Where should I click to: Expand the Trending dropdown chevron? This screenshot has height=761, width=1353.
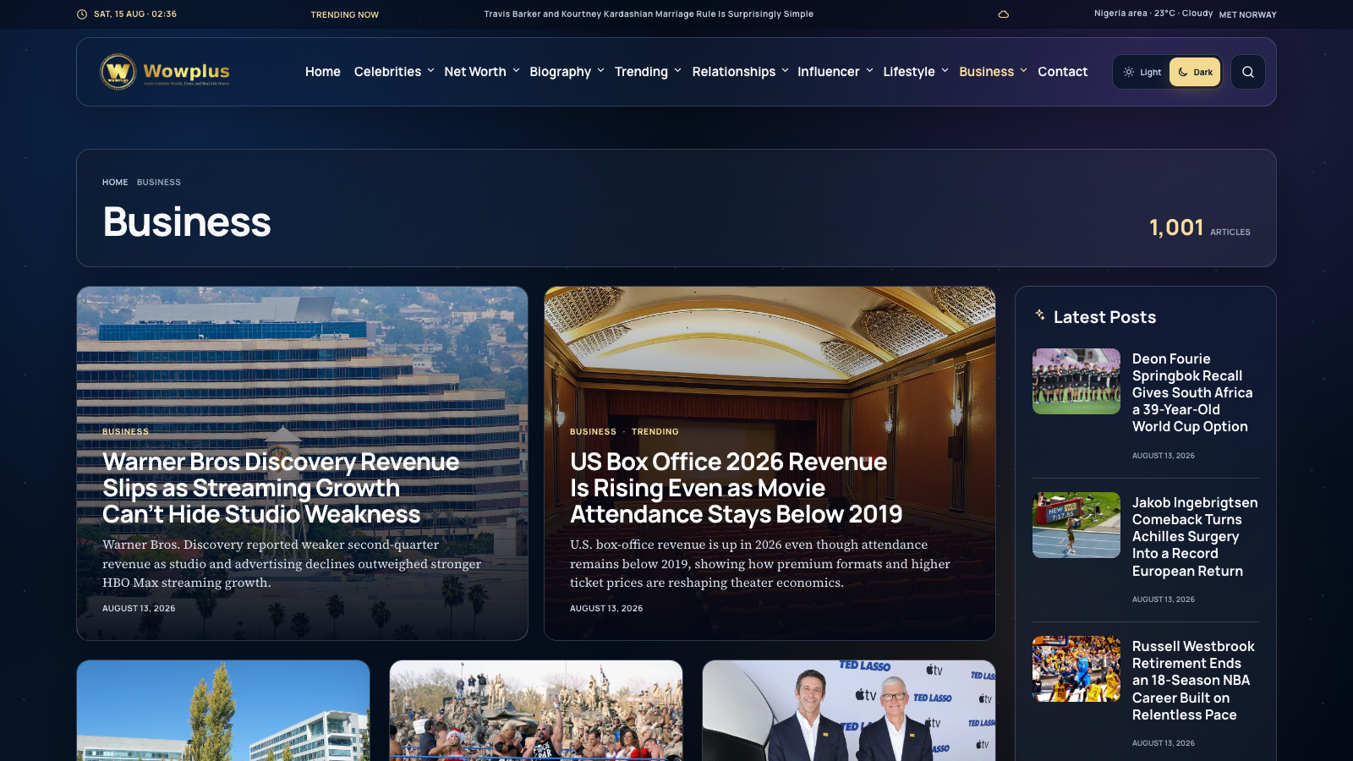pyautogui.click(x=677, y=71)
